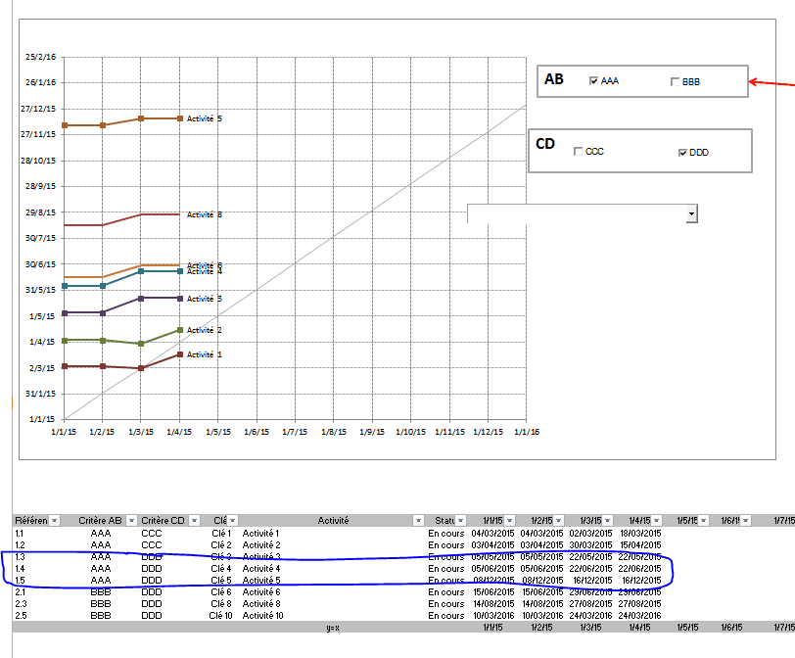Expand the Activité column filter arrow
Viewport: 795px width, 658px height.
418,521
